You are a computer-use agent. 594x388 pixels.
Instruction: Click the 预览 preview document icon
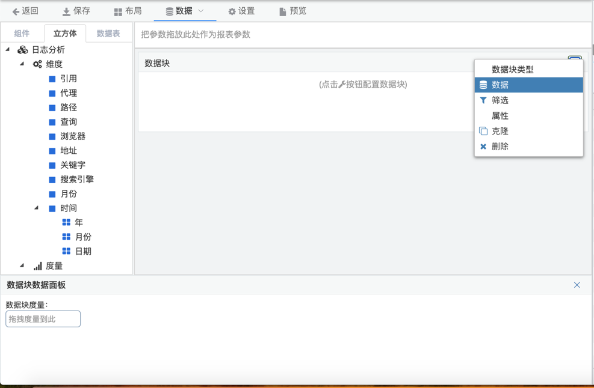[x=282, y=11]
